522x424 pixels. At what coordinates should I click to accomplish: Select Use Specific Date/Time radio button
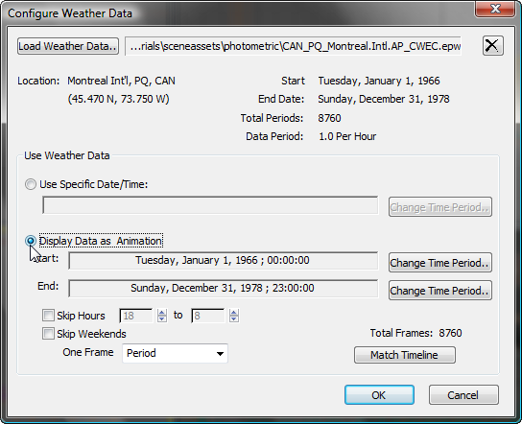[x=31, y=184]
